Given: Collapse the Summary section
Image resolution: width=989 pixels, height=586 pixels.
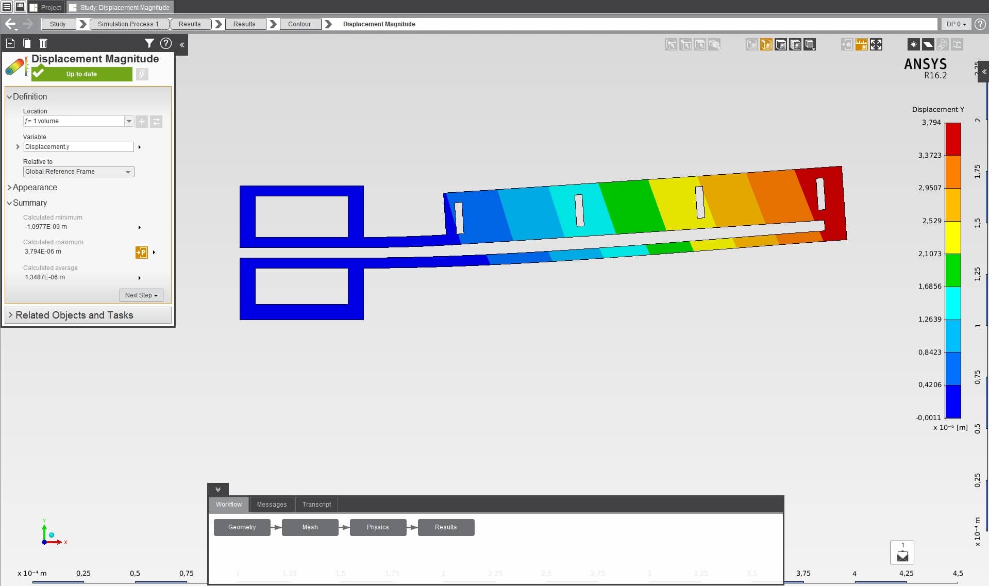Looking at the screenshot, I should 9,203.
